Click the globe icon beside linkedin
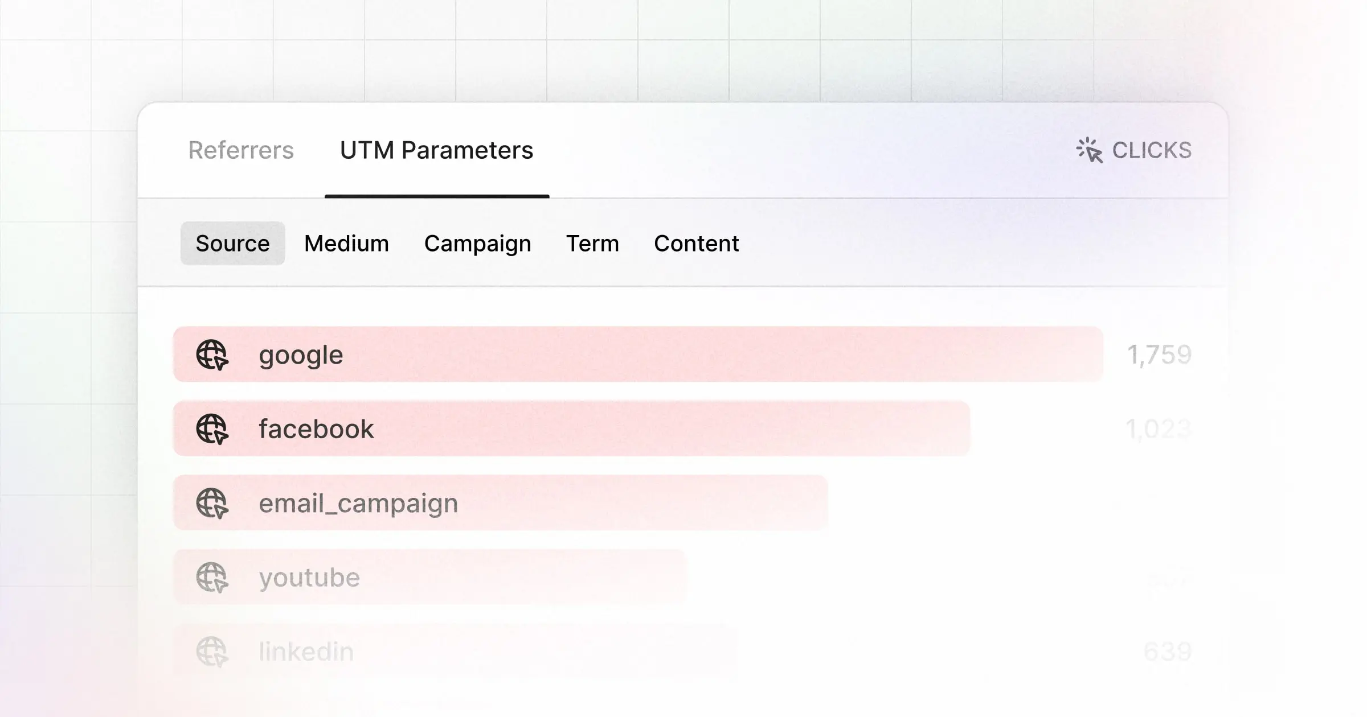 [214, 651]
